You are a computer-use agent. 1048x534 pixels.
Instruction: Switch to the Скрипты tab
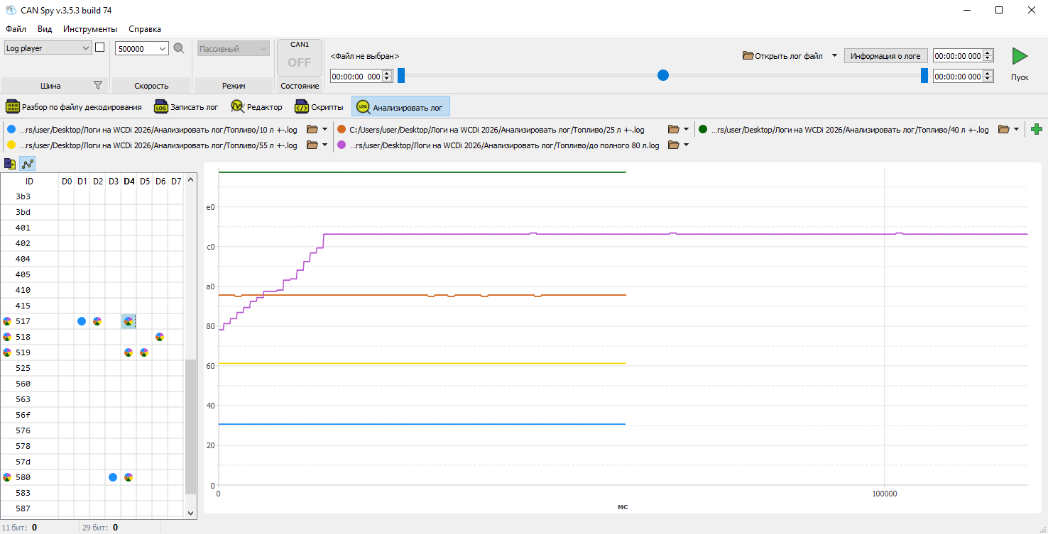point(320,107)
